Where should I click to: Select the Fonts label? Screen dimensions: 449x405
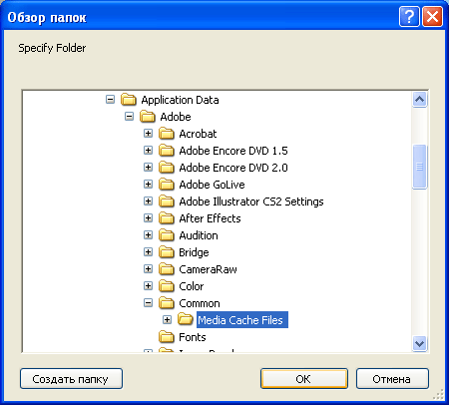tap(193, 337)
